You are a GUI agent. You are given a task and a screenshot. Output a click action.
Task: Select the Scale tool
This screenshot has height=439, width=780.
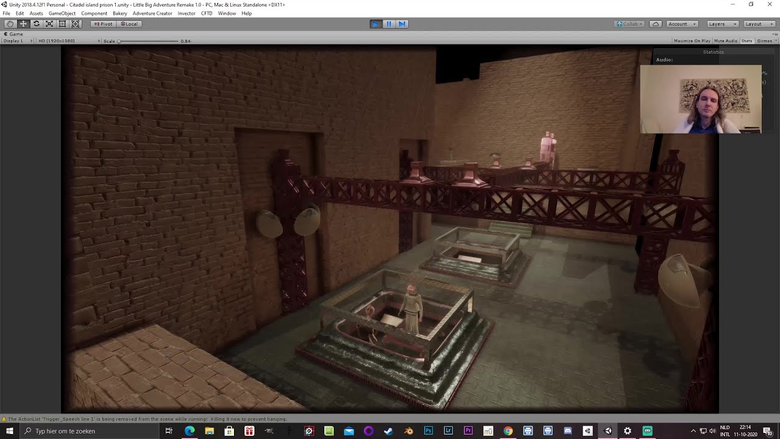tap(49, 24)
